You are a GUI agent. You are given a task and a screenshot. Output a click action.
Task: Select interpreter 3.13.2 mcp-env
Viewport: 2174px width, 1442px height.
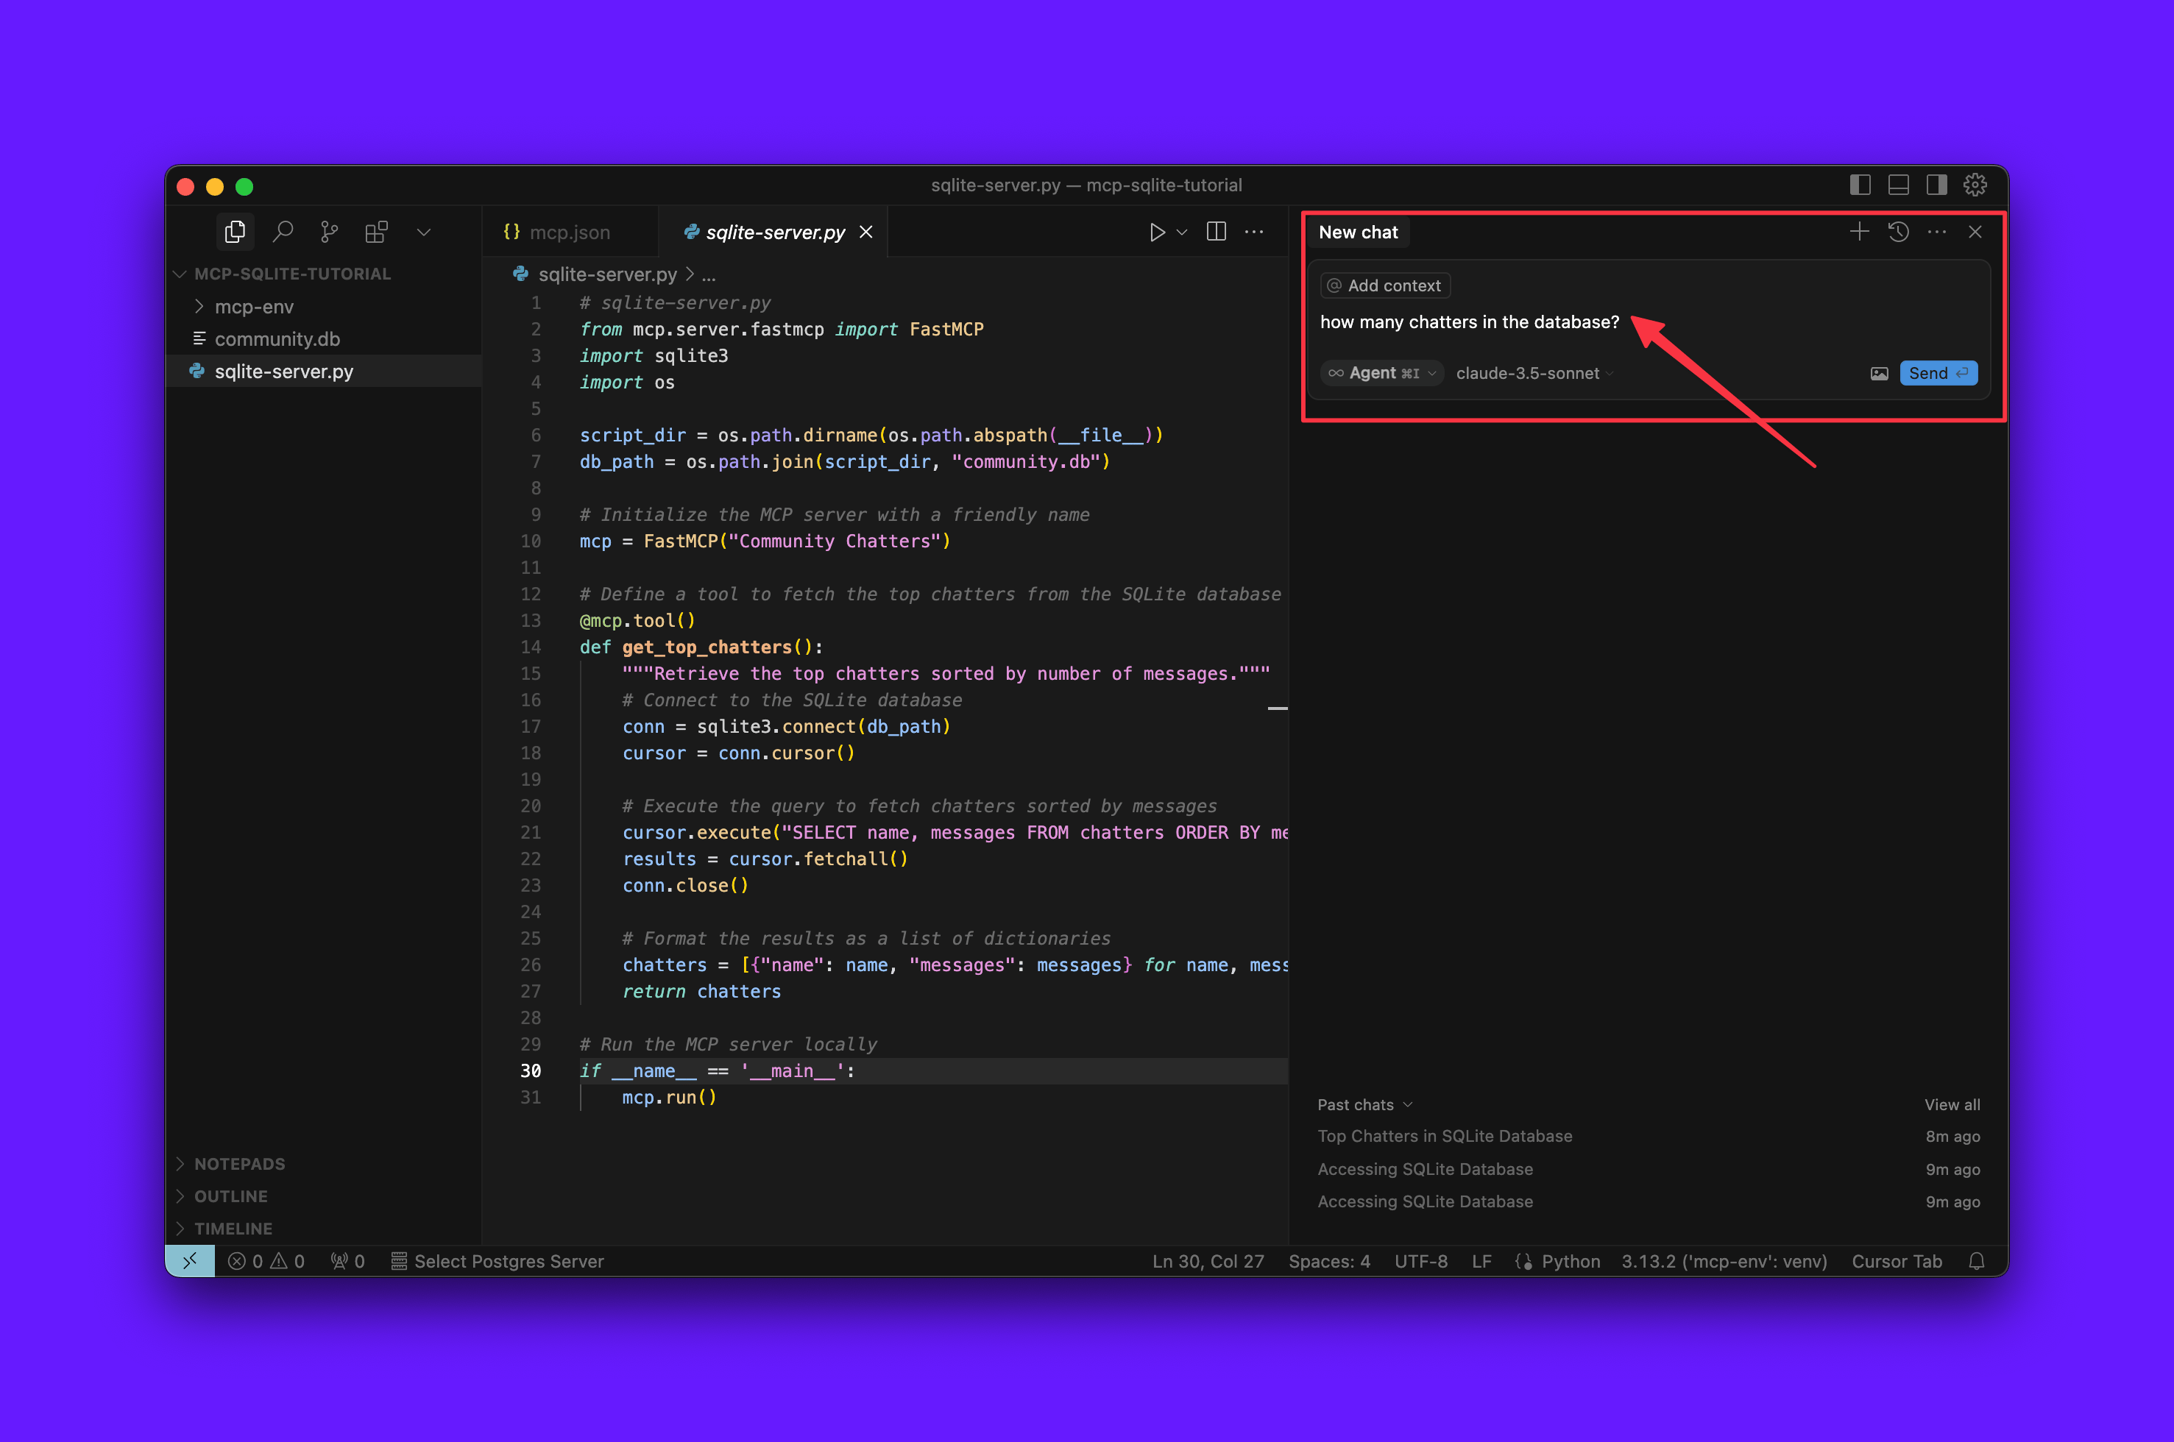[1723, 1261]
